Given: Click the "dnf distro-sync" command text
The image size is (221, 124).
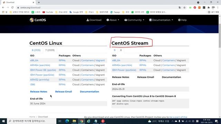Looking at the screenshot, I should tap(121, 104).
